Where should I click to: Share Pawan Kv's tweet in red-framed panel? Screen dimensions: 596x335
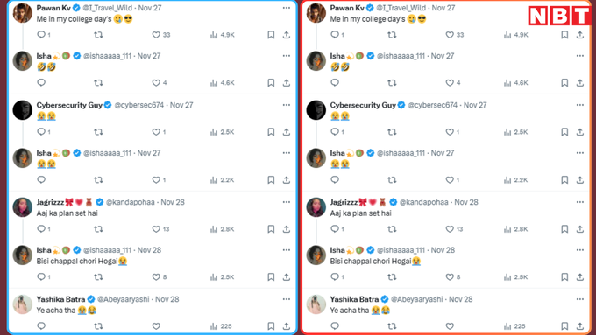579,35
